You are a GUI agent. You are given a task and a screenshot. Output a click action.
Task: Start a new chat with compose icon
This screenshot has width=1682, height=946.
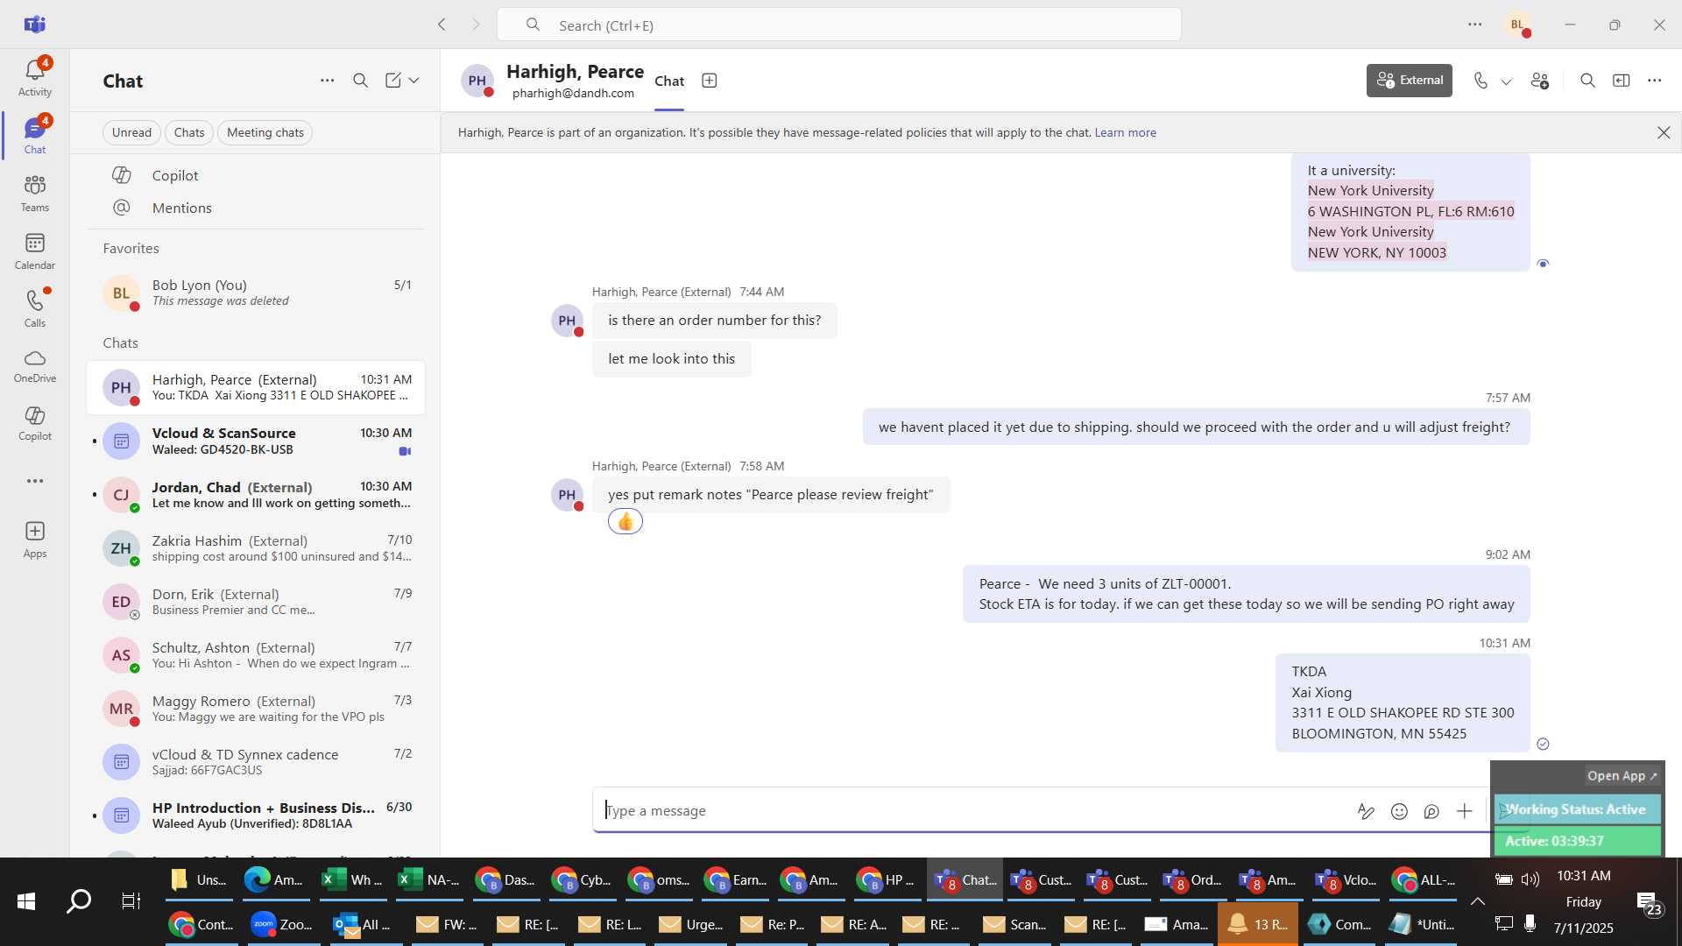pyautogui.click(x=392, y=81)
